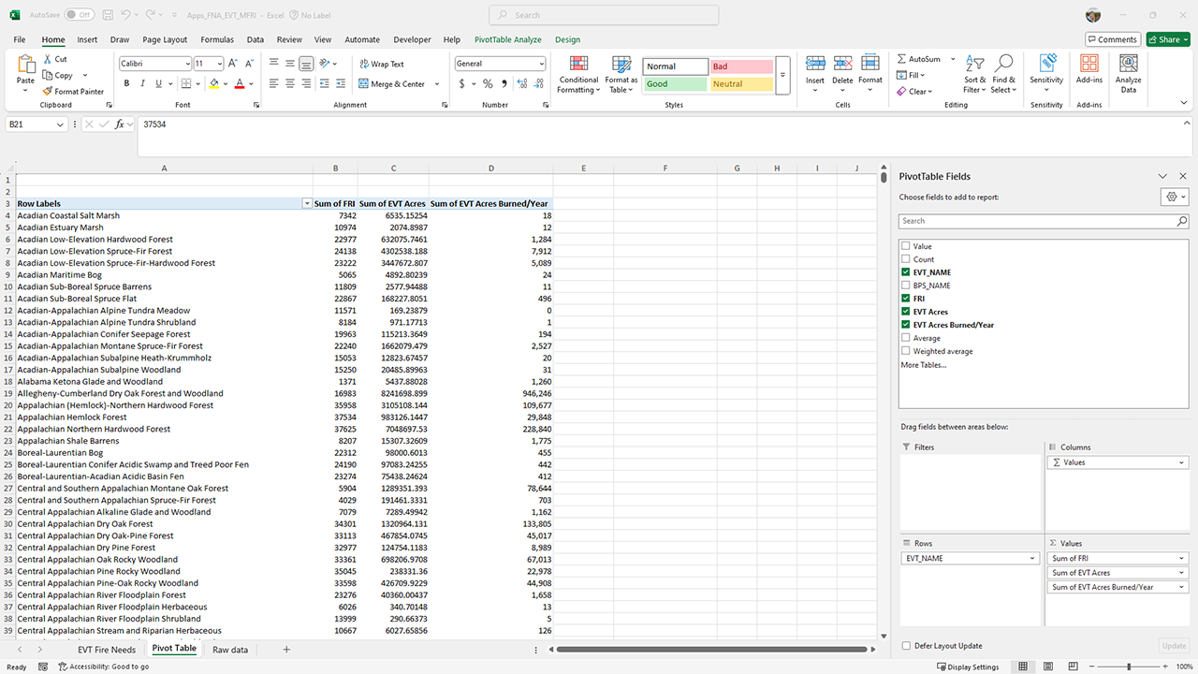Apply Percent number style
Viewport: 1198px width, 674px height.
487,83
